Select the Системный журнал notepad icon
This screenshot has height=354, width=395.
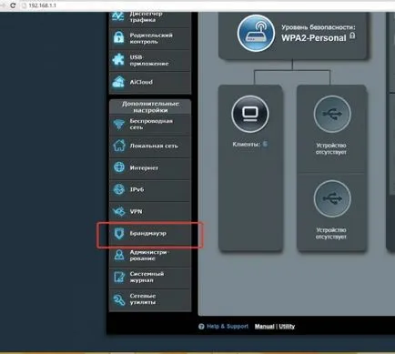119,278
